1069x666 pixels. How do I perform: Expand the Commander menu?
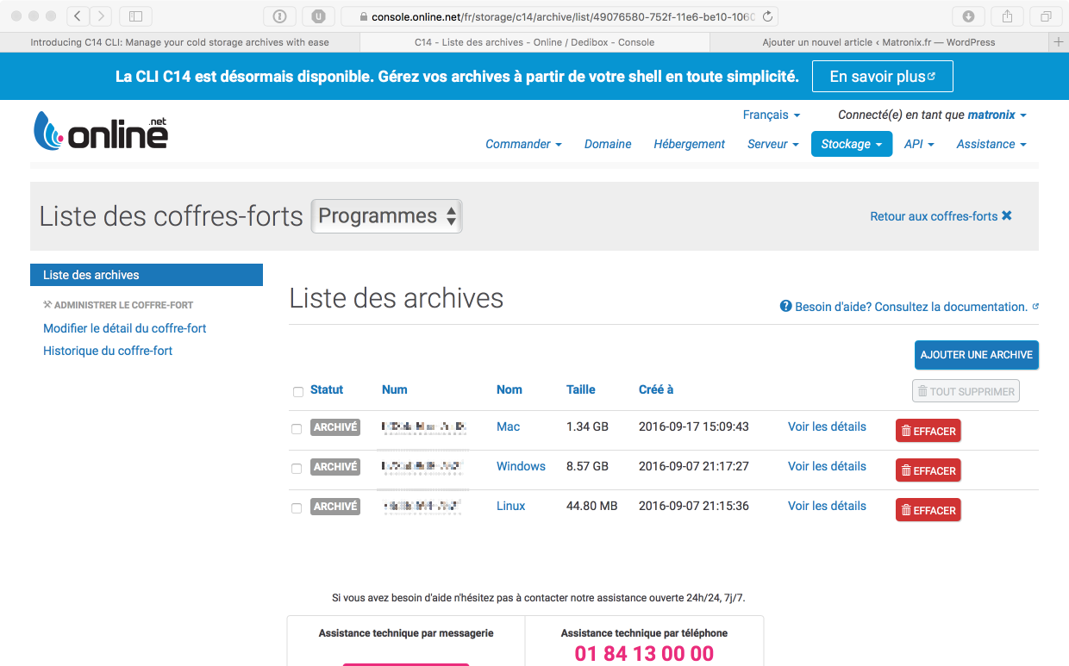(x=523, y=144)
